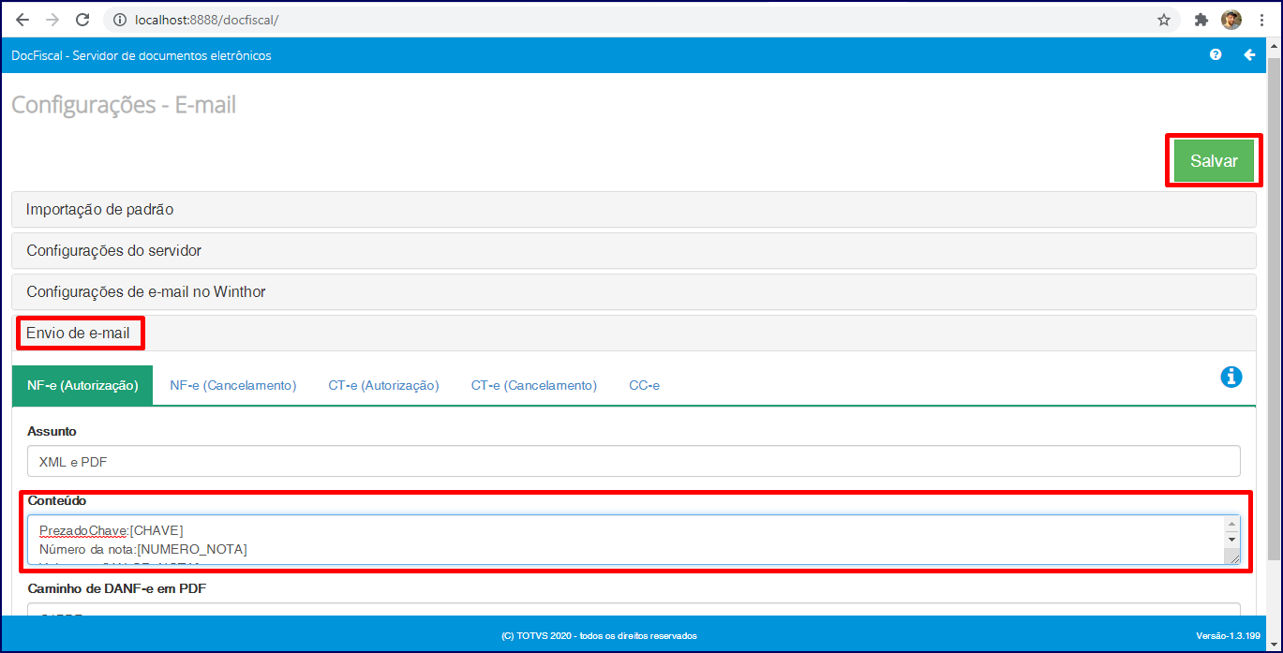This screenshot has height=653, width=1283.
Task: Go back with browser back arrow
Action: [22, 20]
